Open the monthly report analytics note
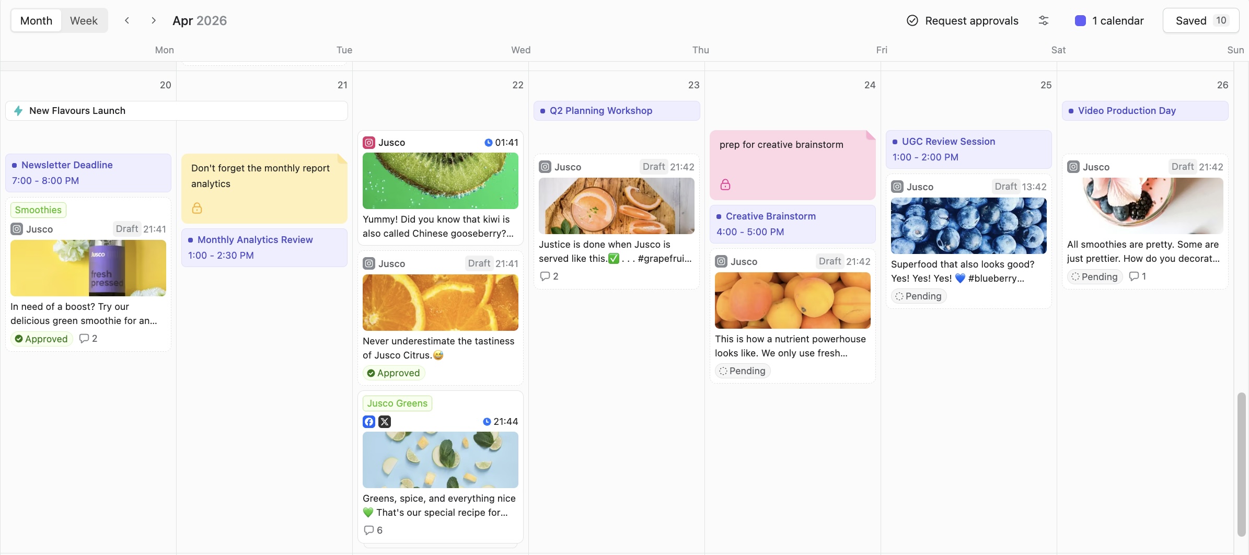This screenshot has height=555, width=1249. [x=264, y=188]
